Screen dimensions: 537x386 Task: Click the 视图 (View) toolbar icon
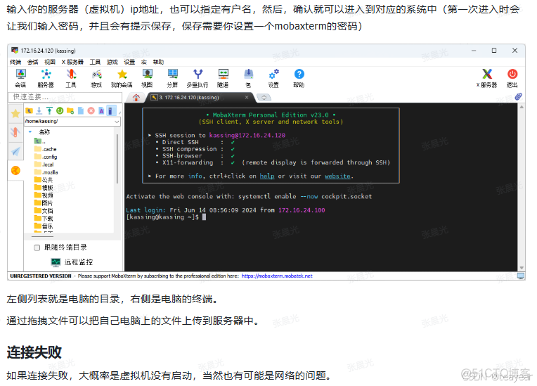pyautogui.click(x=148, y=79)
